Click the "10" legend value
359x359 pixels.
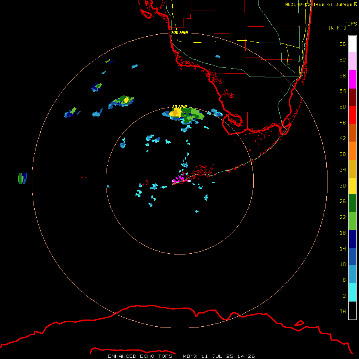tap(343, 264)
